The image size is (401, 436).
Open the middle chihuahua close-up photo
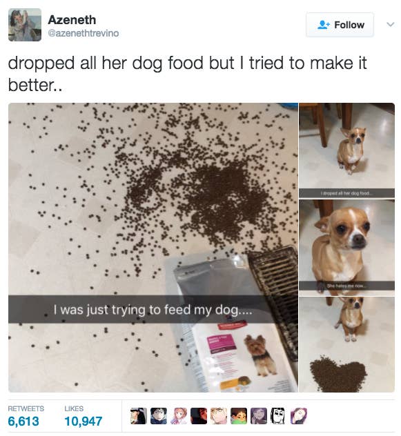pyautogui.click(x=346, y=248)
